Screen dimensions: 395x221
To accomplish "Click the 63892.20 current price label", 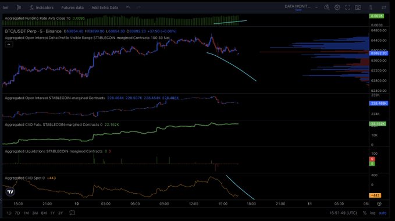I will (379, 53).
